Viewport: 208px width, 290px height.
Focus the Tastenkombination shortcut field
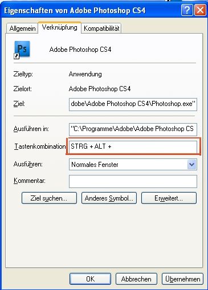(x=133, y=146)
